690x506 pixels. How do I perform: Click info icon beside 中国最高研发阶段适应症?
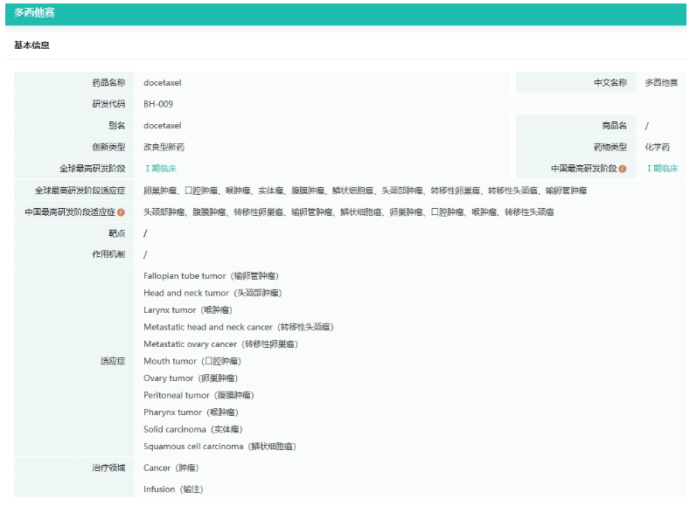pyautogui.click(x=121, y=211)
